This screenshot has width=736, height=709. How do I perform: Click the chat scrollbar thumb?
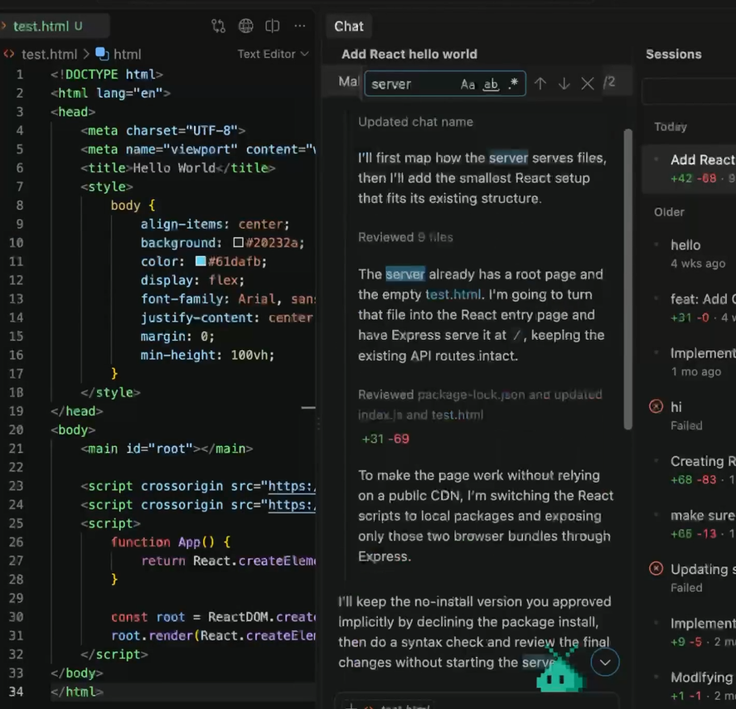pos(627,279)
